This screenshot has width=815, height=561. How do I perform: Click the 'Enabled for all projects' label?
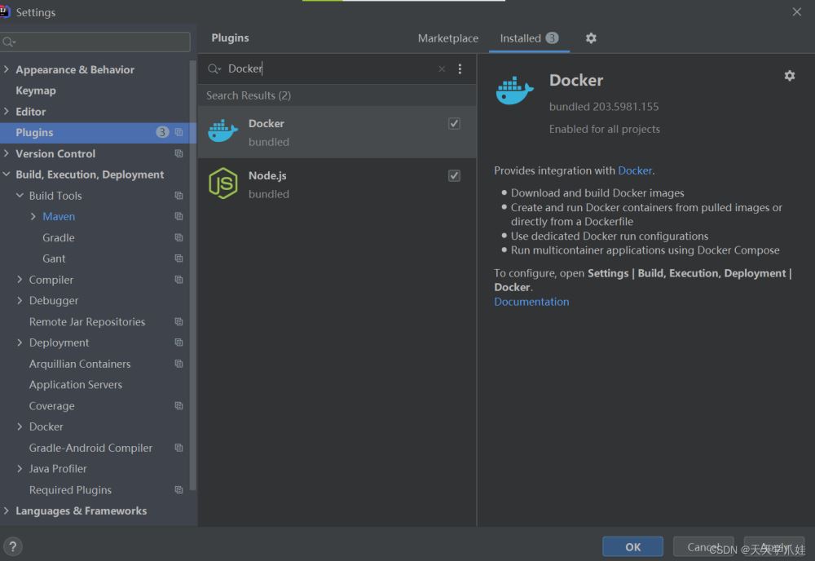pyautogui.click(x=605, y=129)
